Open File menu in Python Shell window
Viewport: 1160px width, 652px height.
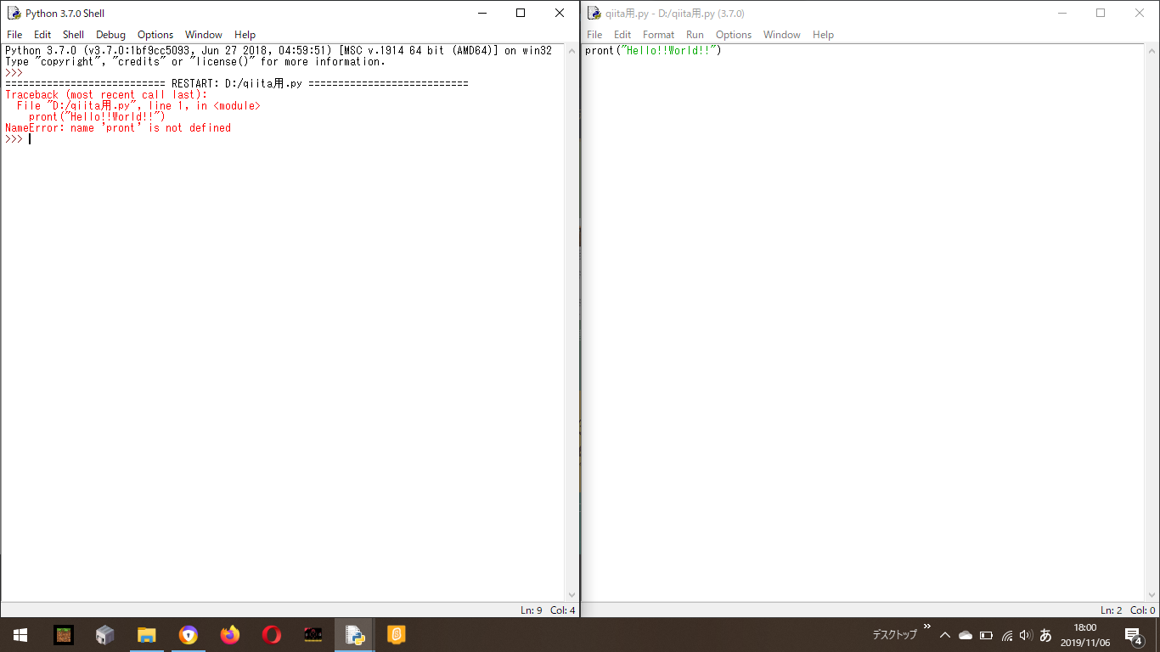tap(14, 35)
